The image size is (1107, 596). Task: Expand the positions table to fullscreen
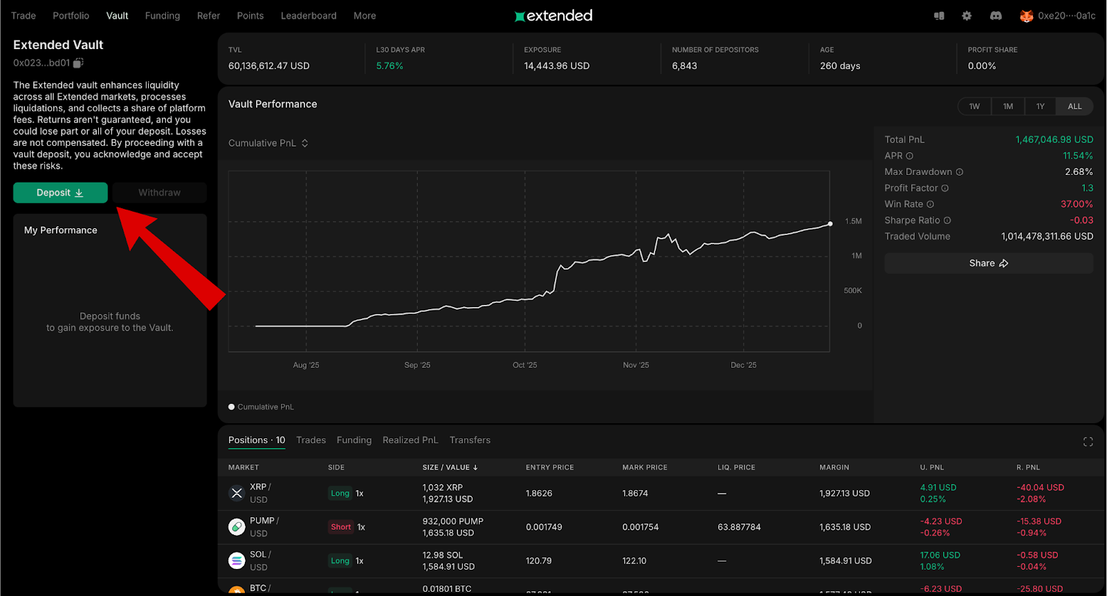click(x=1088, y=442)
